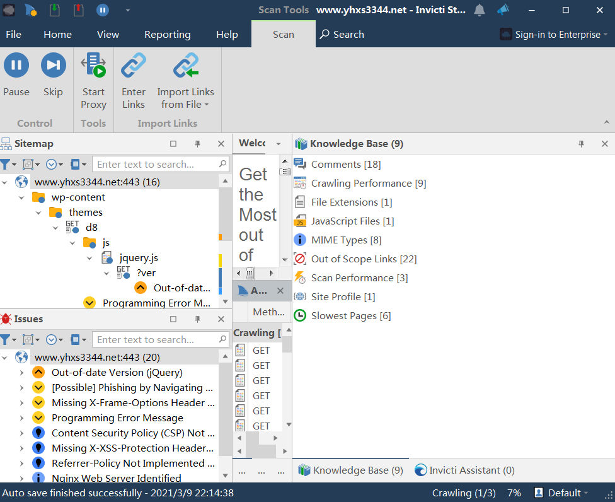This screenshot has width=615, height=502.
Task: Skip the current scan phase
Action: 54,74
